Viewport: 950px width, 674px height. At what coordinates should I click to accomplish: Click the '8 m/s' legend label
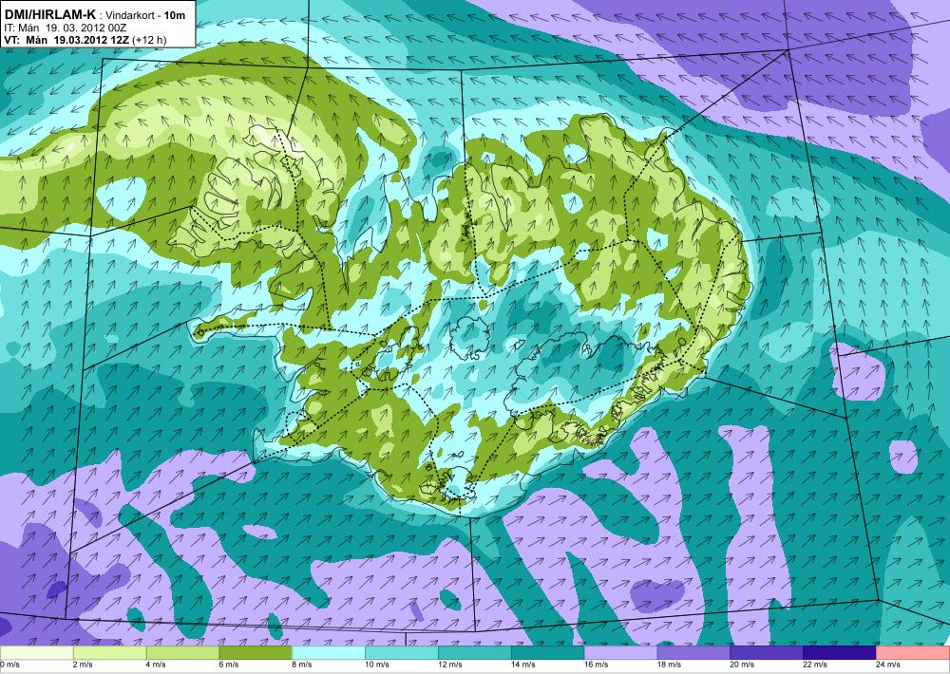click(302, 665)
